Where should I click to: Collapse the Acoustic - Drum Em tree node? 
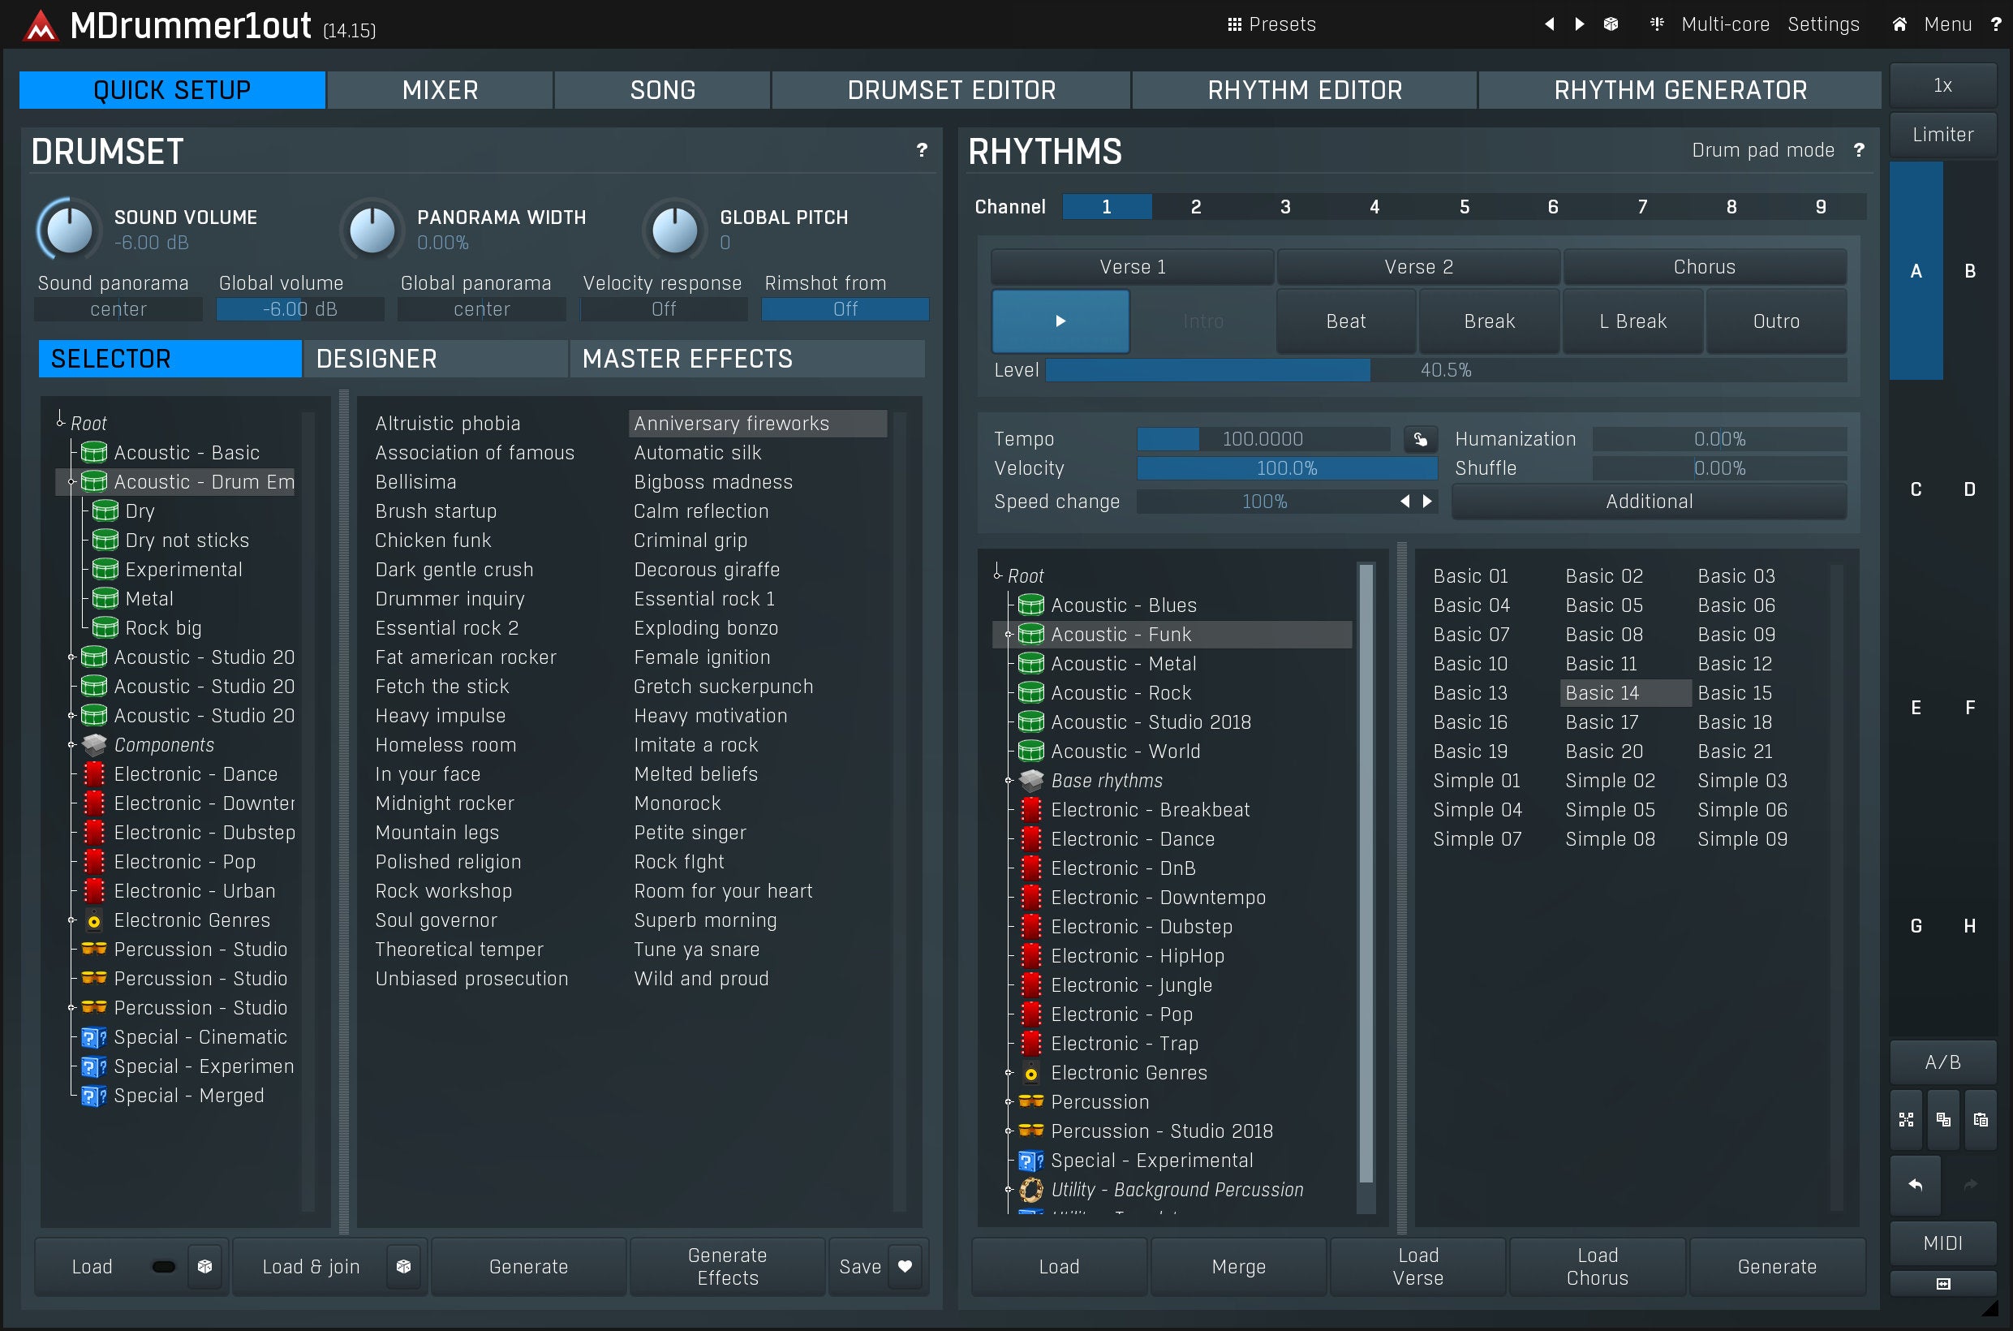pos(72,482)
